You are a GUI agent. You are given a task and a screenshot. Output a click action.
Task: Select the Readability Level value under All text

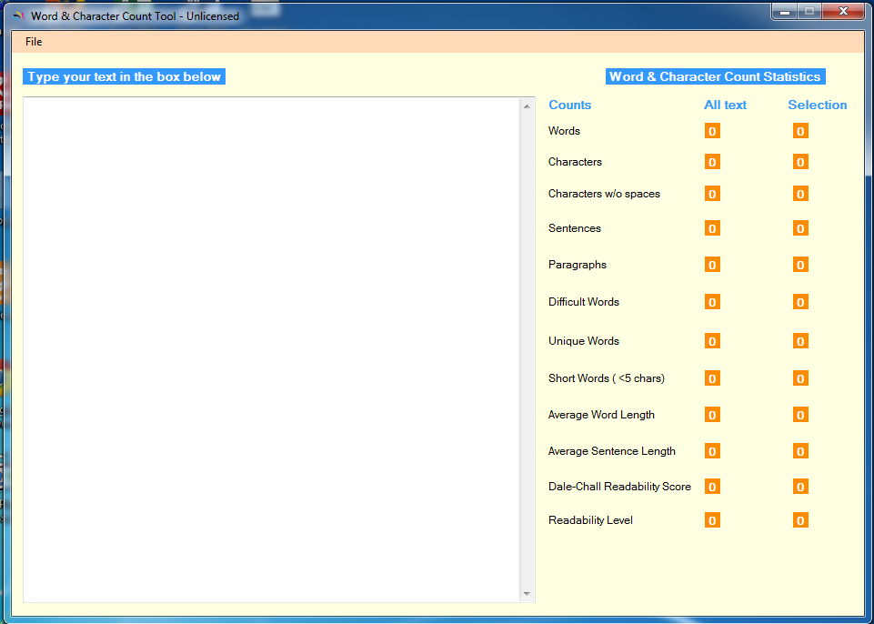click(712, 520)
